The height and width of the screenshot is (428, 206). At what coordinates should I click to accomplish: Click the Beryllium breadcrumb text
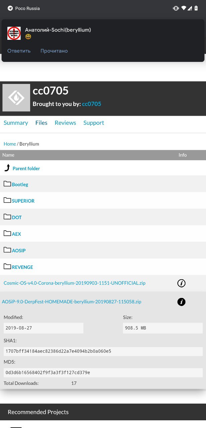[x=29, y=144]
